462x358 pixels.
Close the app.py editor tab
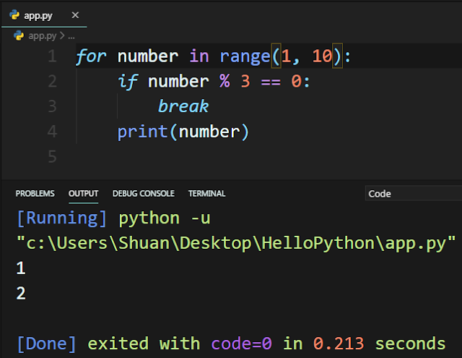click(75, 15)
